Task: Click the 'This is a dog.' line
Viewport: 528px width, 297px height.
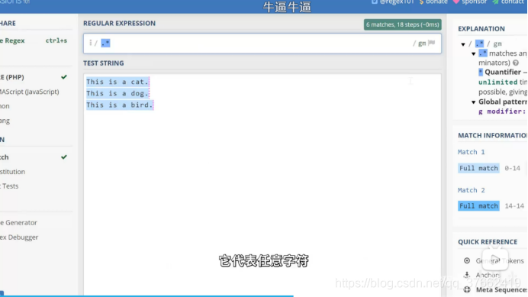Action: (118, 93)
